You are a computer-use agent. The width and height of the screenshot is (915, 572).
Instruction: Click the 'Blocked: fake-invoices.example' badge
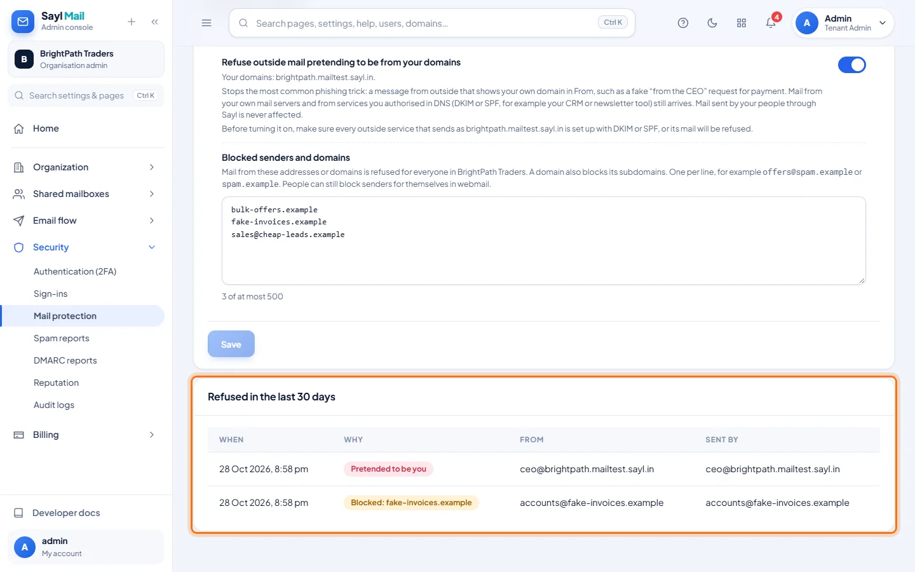411,503
